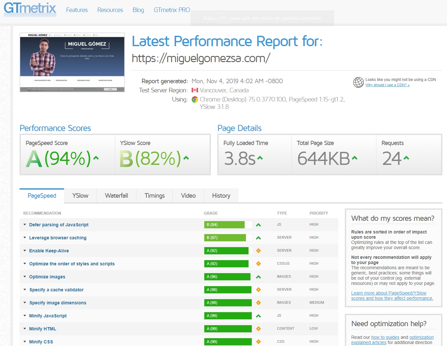This screenshot has width=447, height=346.
Task: Click the RECOMMENDATION column header
Action: click(42, 213)
